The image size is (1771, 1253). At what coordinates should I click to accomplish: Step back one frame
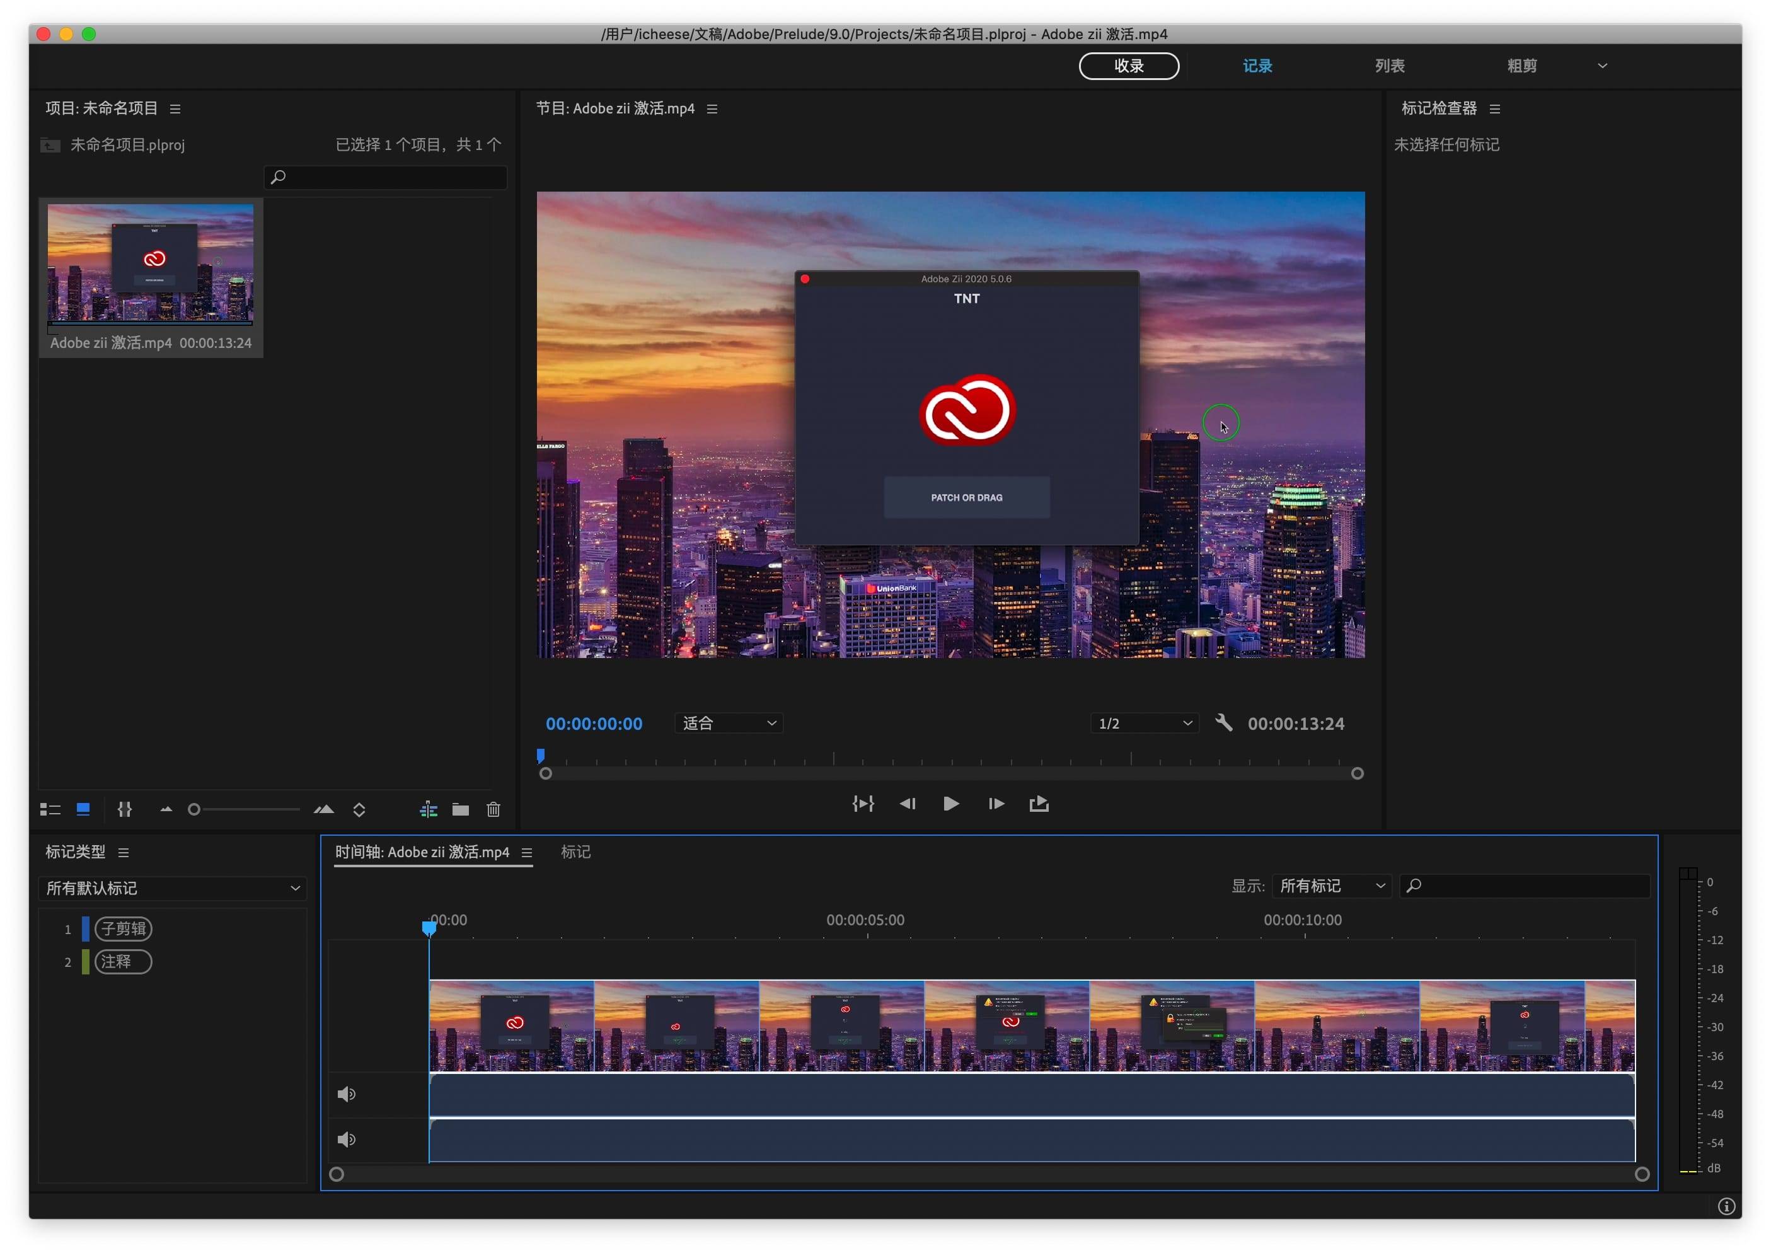[x=907, y=804]
